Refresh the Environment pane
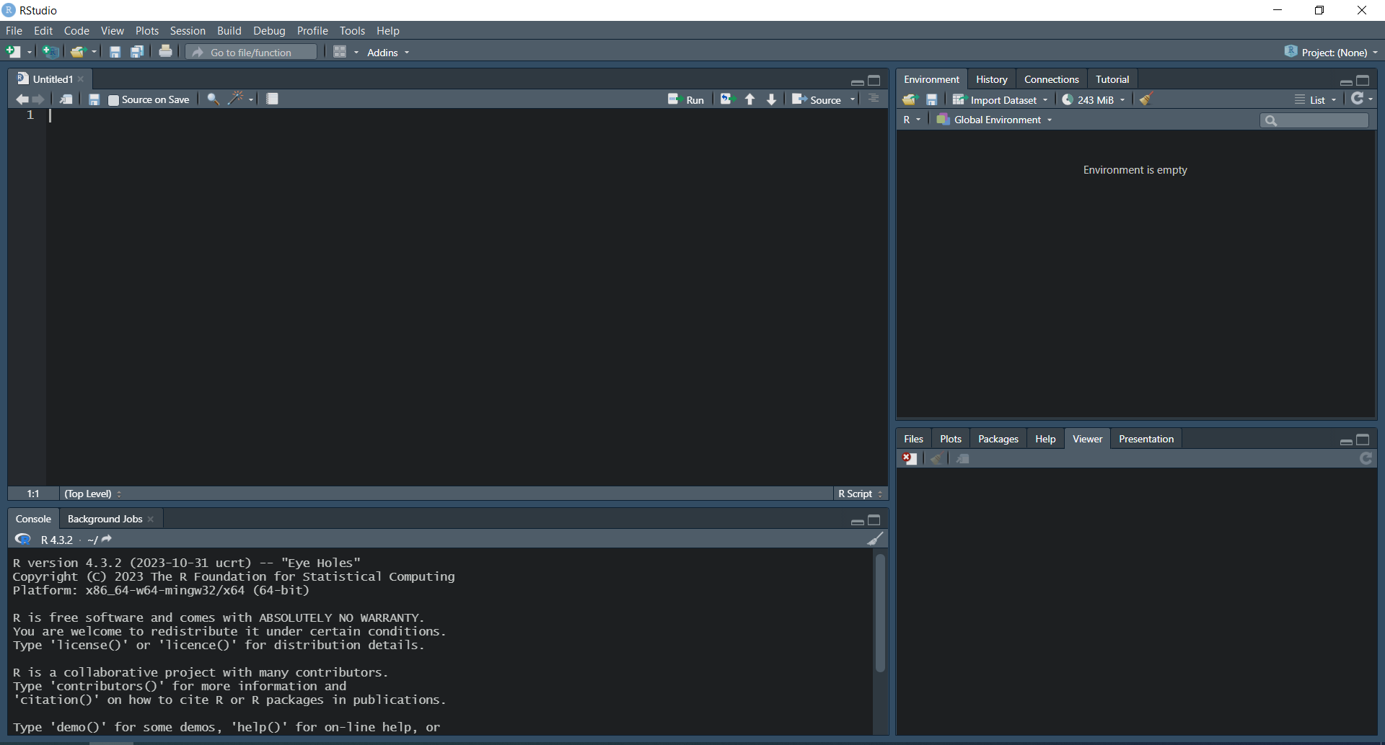Viewport: 1385px width, 745px height. point(1358,99)
